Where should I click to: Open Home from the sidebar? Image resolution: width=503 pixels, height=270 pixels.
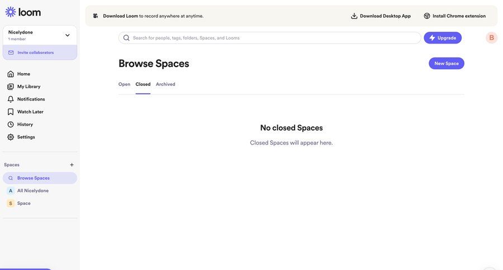[23, 74]
